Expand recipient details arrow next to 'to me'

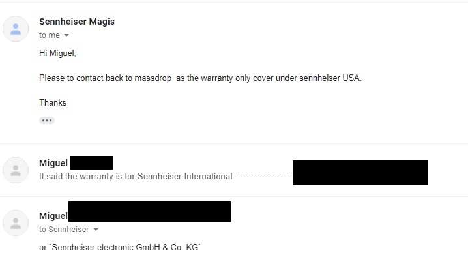coord(66,35)
